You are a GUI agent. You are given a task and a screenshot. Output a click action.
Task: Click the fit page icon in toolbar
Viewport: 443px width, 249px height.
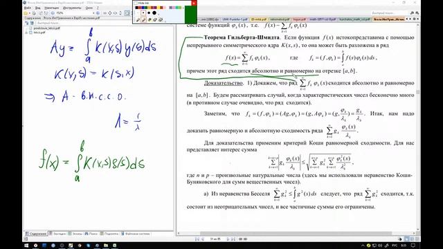(x=110, y=13)
